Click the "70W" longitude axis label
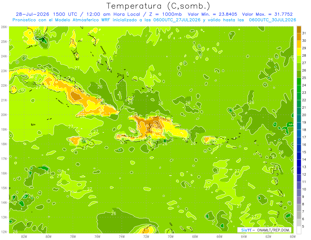This screenshot has width=311, height=240. pyautogui.click(x=171, y=236)
